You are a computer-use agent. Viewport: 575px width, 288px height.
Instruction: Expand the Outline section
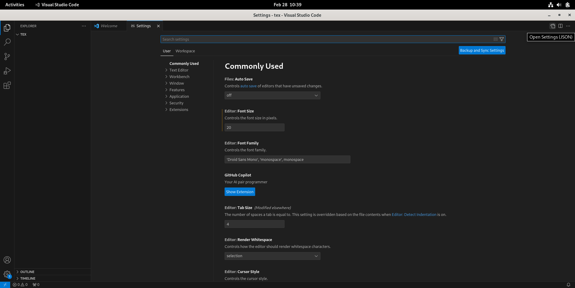click(x=52, y=272)
